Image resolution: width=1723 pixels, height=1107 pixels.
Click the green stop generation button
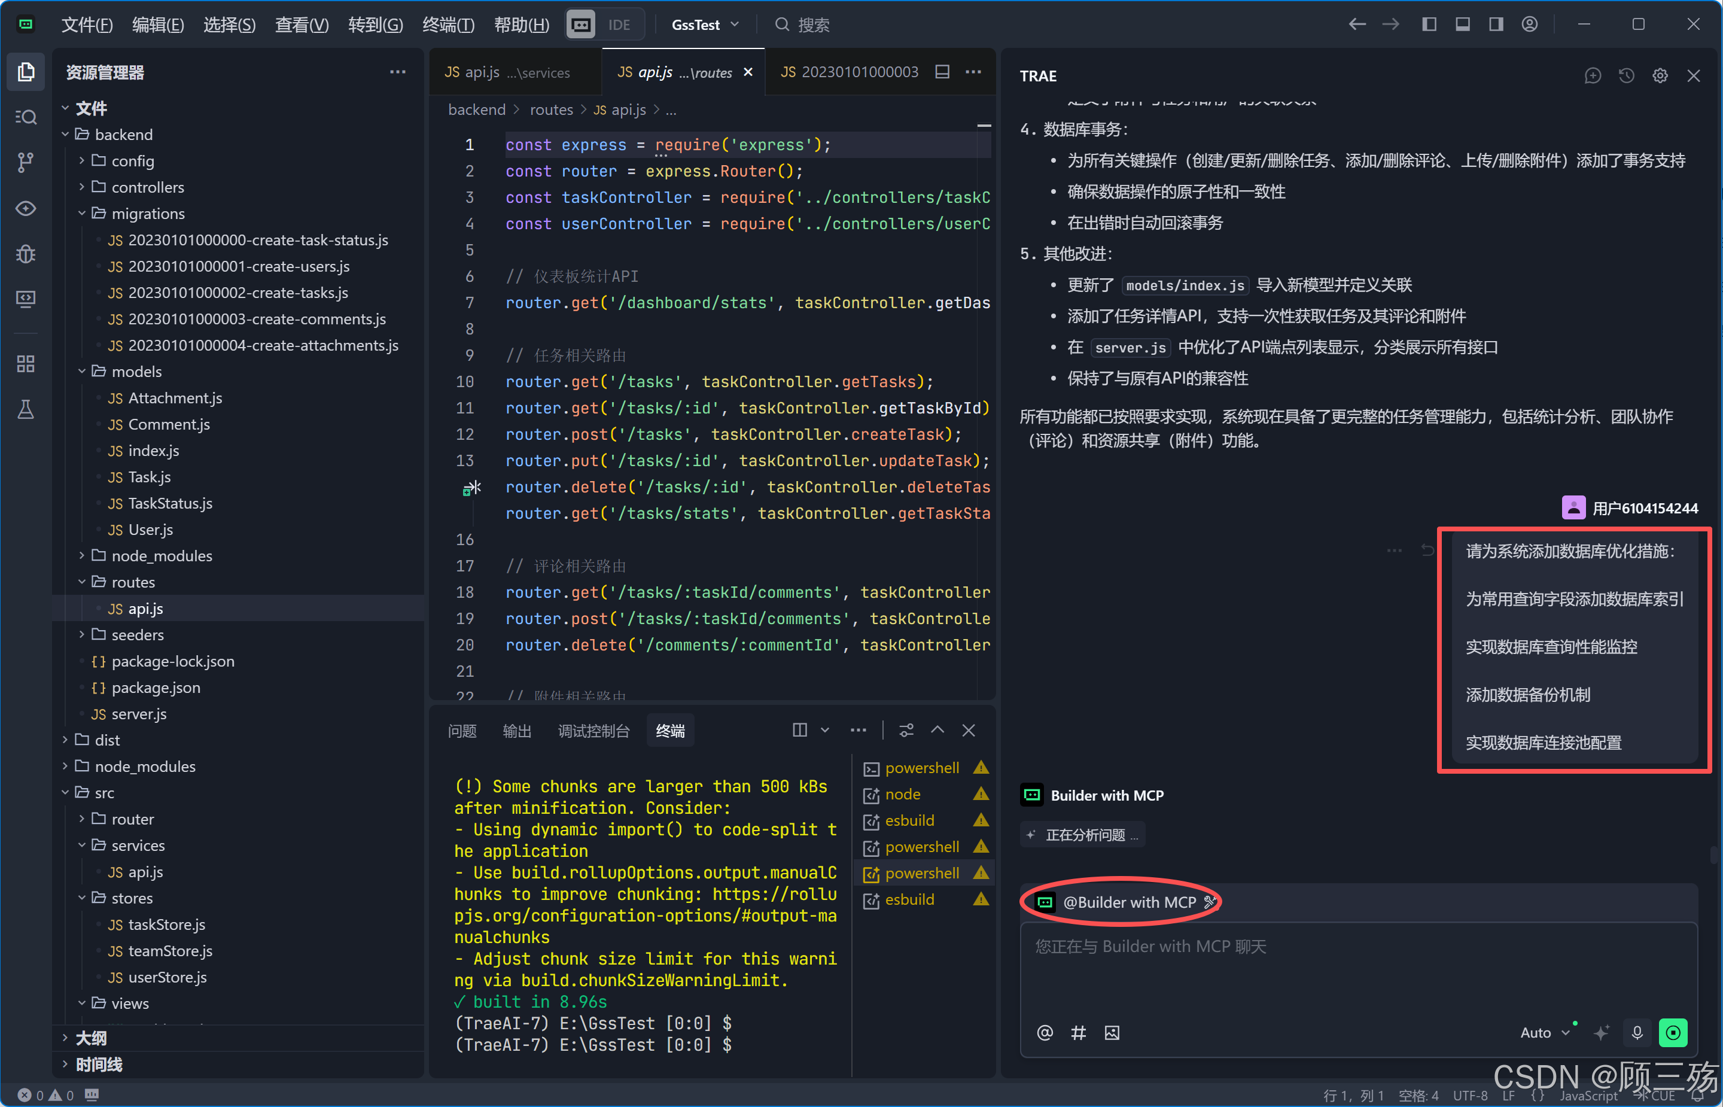1673,1033
